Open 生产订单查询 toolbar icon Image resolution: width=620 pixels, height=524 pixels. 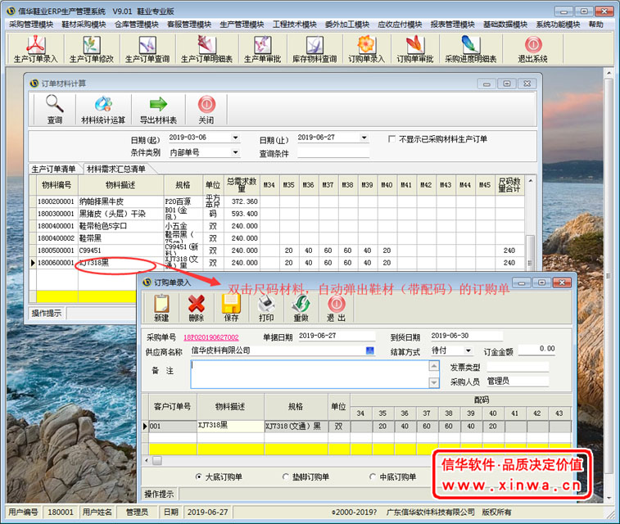tap(147, 49)
